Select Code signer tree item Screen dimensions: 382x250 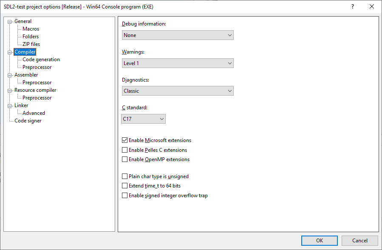(28, 121)
